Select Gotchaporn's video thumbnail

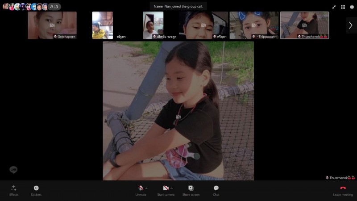52,25
